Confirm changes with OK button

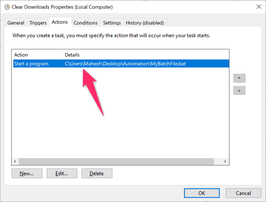coord(202,193)
